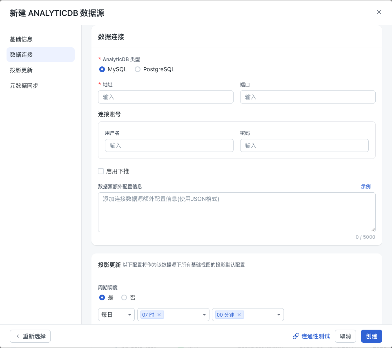Viewport: 392px width, 348px height.
Task: Click the 重新选择 back button
Action: (x=30, y=336)
